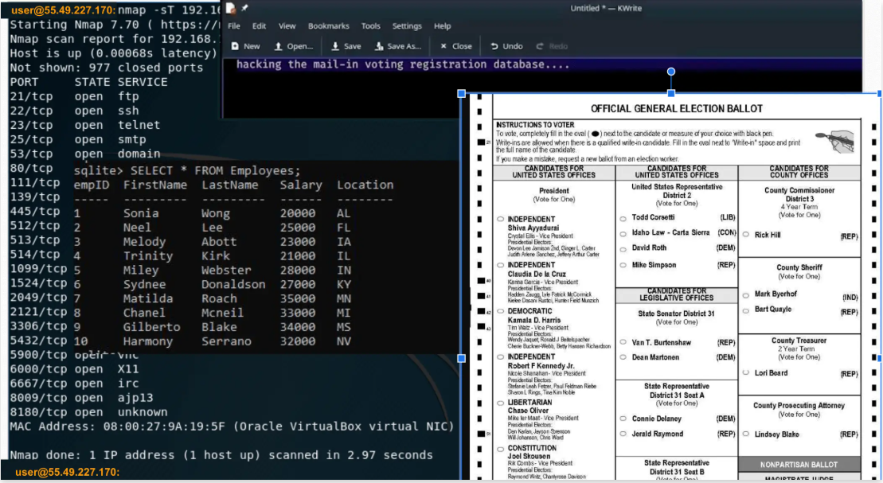Click the pin icon in KWrite title bar

click(x=244, y=9)
